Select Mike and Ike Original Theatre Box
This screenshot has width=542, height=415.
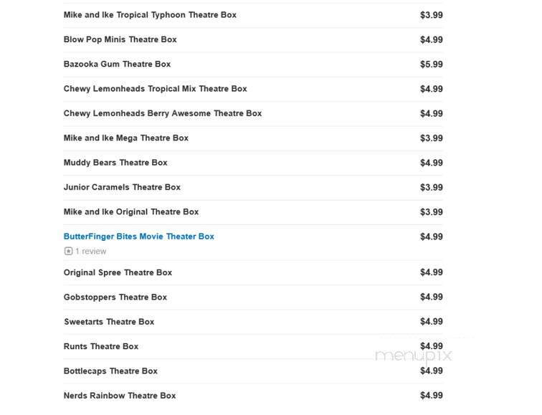(131, 212)
